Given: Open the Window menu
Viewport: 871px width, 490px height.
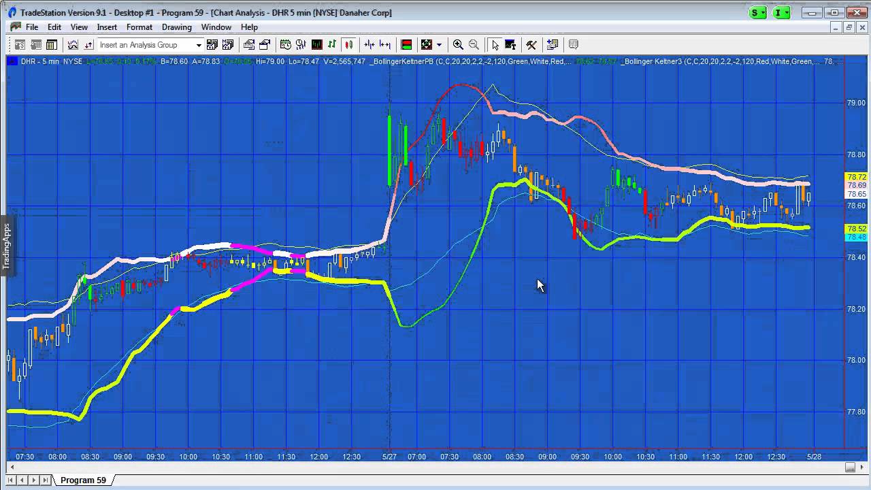Looking at the screenshot, I should [x=216, y=27].
